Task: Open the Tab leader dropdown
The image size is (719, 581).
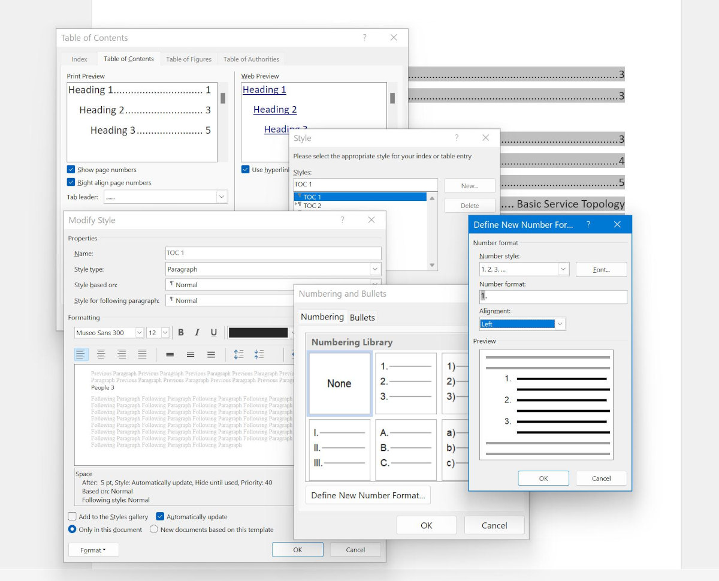Action: [x=221, y=196]
